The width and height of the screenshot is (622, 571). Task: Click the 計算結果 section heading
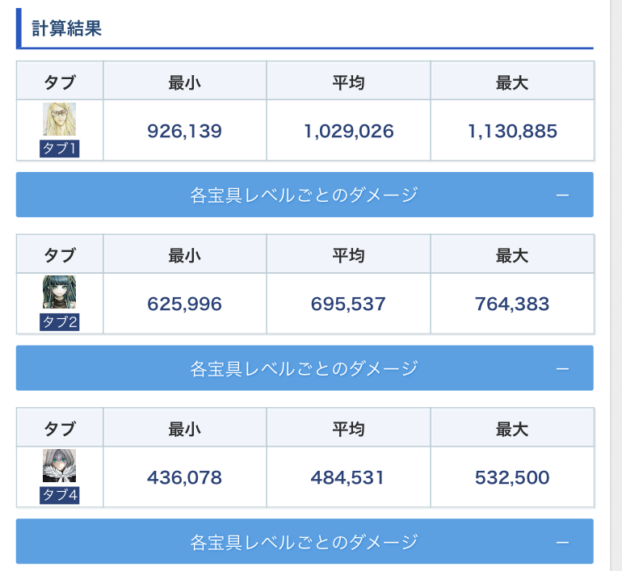point(66,28)
